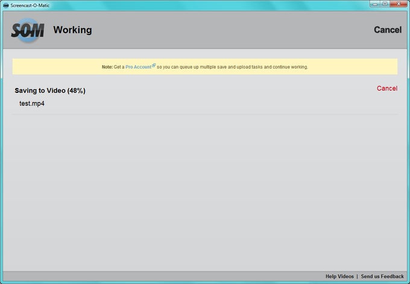Click the Working title text

tap(72, 30)
